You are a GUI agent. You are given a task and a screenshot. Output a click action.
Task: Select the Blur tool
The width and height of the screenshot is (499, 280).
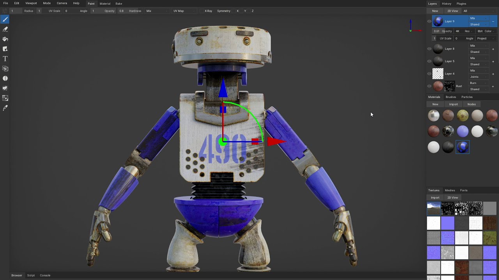(x=5, y=79)
